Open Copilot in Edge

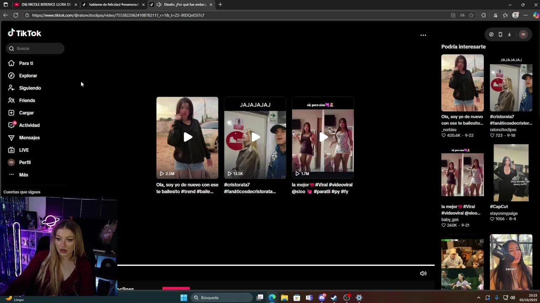tap(536, 15)
